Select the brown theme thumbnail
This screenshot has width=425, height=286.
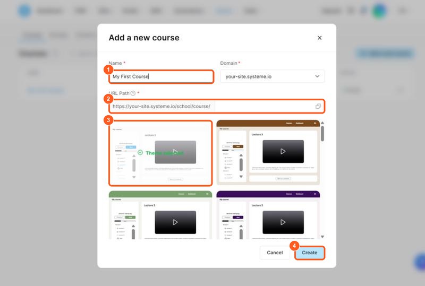click(268, 152)
